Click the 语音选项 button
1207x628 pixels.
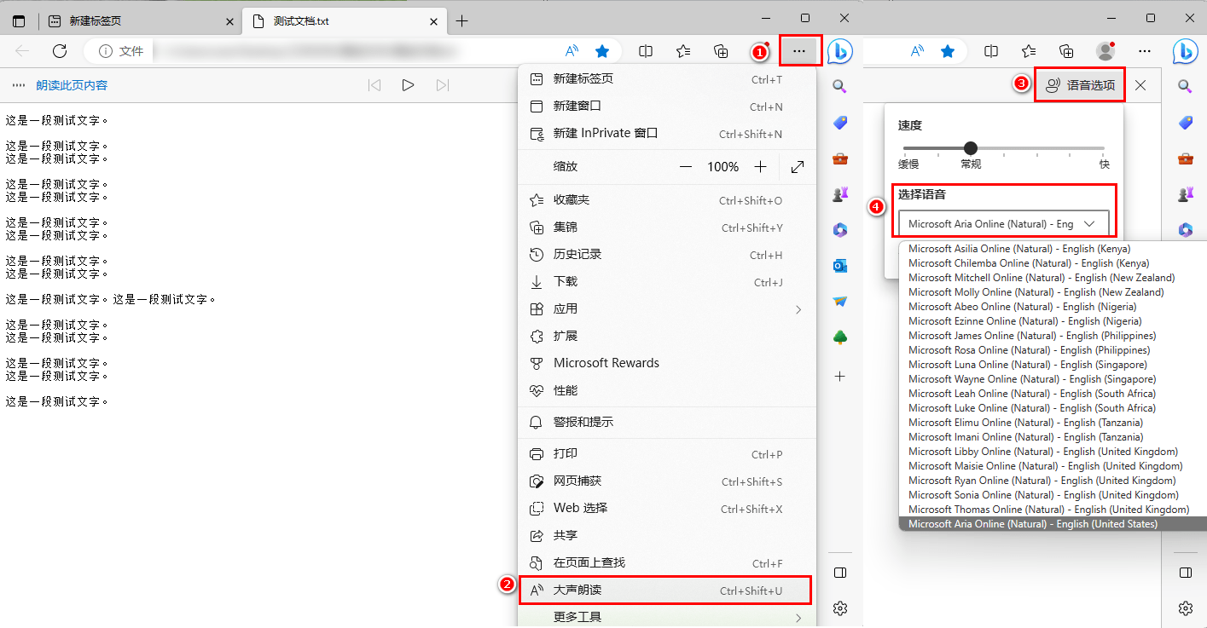tap(1079, 84)
